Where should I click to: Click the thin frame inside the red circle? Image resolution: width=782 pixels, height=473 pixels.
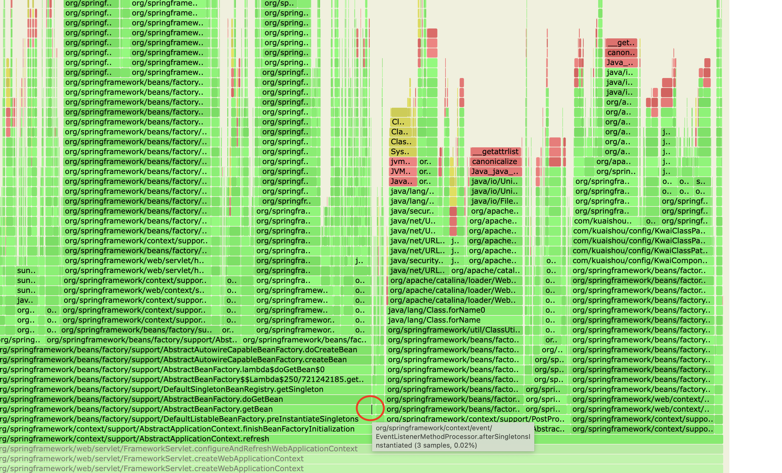point(371,410)
